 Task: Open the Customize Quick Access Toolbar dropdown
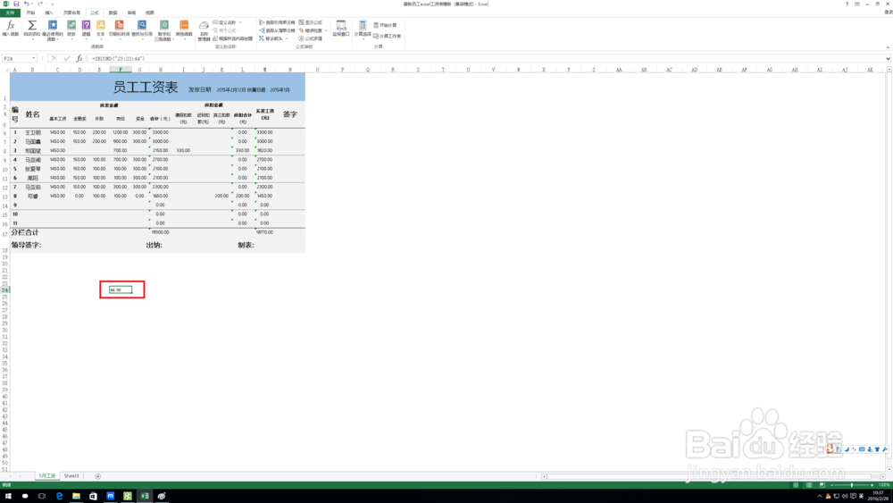pos(53,4)
